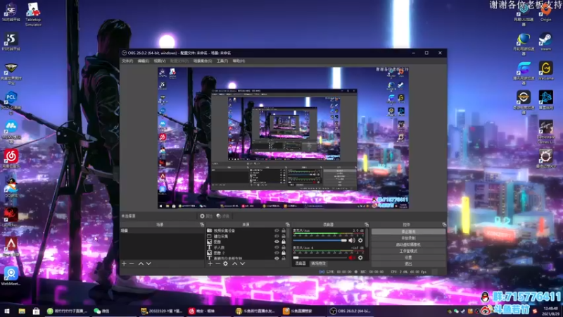The height and width of the screenshot is (317, 563).
Task: Toggle visibility of the bottom text source
Action: [277, 258]
